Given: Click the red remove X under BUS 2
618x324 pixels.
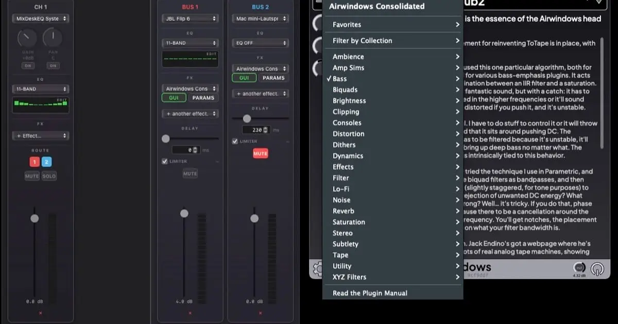Looking at the screenshot, I should tap(260, 313).
